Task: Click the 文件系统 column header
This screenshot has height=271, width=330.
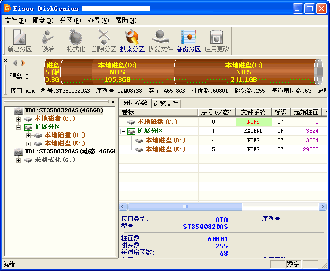Action: click(x=254, y=112)
